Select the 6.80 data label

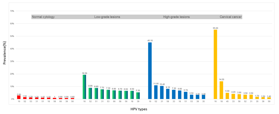(180, 89)
